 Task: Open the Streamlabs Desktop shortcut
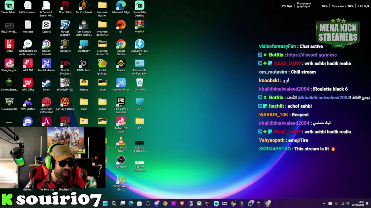click(139, 9)
